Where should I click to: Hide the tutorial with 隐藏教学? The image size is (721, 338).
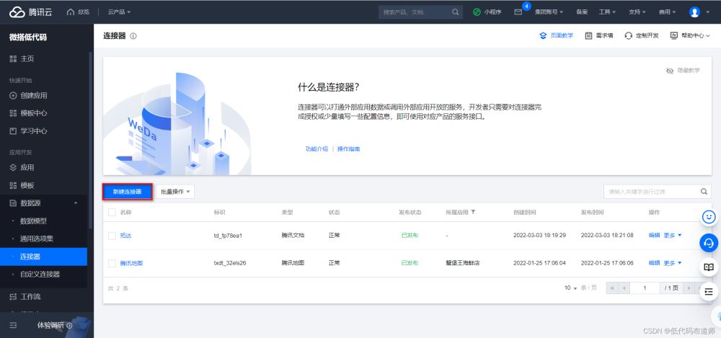pos(683,71)
